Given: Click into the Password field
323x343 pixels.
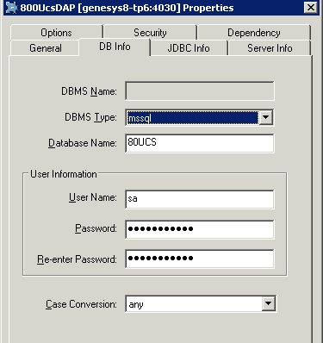Looking at the screenshot, I should pos(200,229).
